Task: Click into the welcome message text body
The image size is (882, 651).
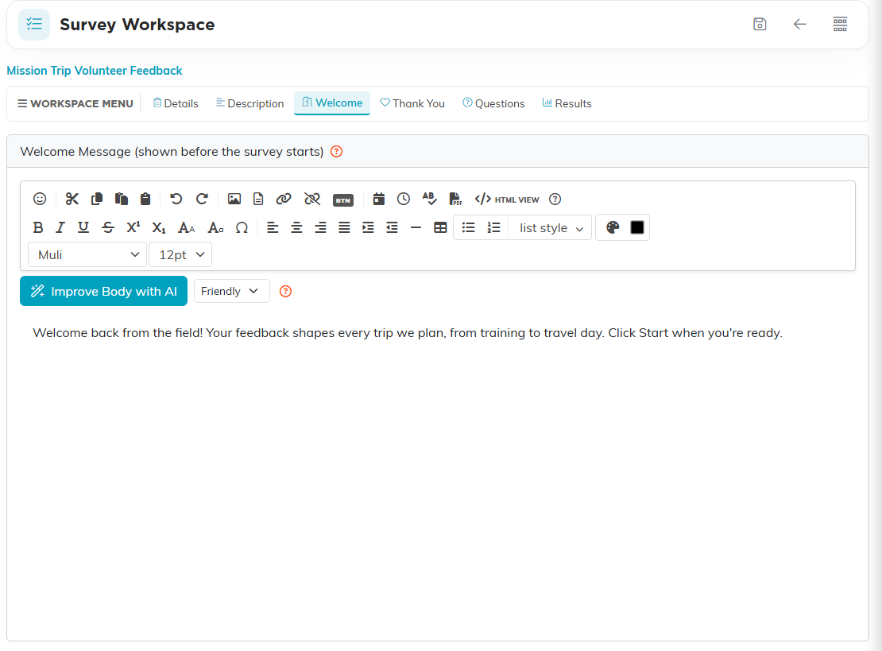Action: [x=439, y=473]
